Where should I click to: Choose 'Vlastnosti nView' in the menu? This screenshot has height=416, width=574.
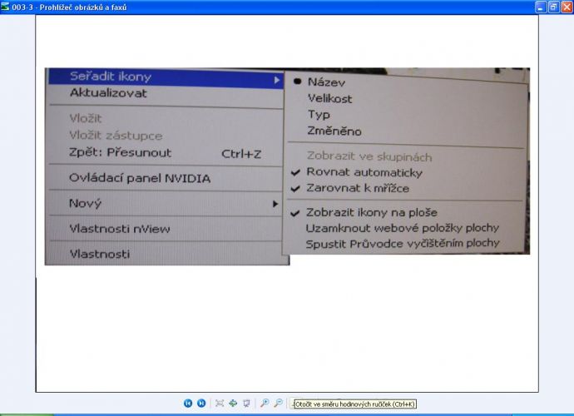pos(120,229)
